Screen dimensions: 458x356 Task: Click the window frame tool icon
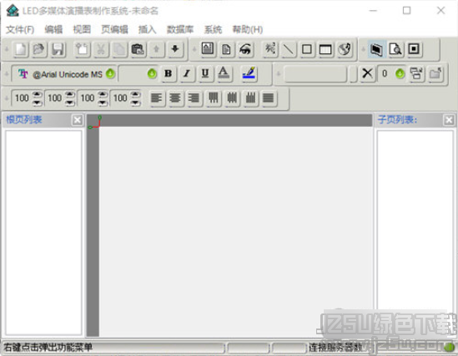(325, 49)
